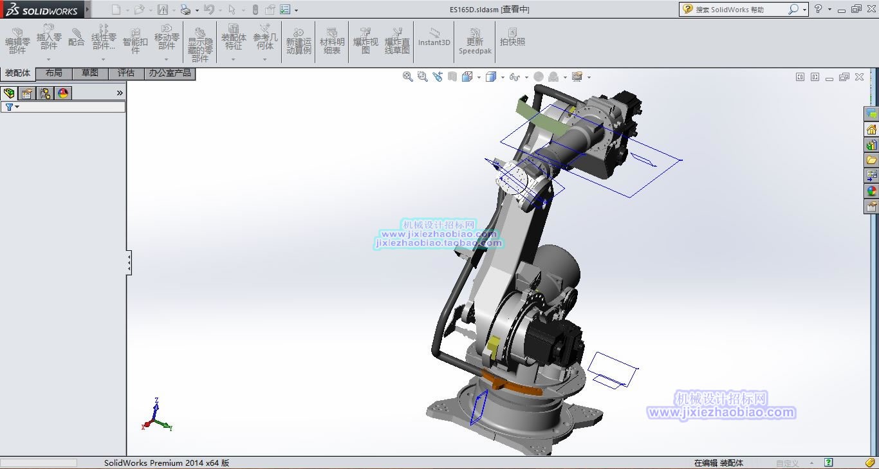Click the View Orientation icon
The width and height of the screenshot is (879, 469).
(x=467, y=77)
